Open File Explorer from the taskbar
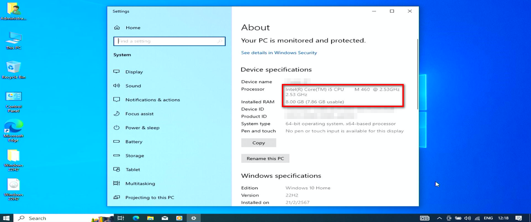This screenshot has height=222, width=531. click(150, 218)
